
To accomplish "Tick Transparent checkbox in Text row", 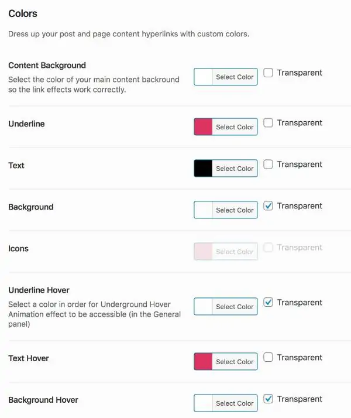I will [x=268, y=165].
